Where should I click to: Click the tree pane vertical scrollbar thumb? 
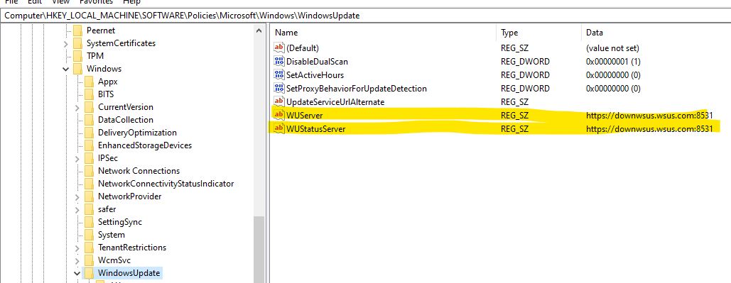pos(259,250)
